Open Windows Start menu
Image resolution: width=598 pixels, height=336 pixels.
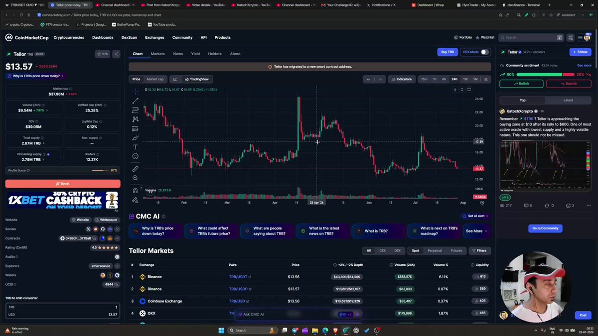221,330
